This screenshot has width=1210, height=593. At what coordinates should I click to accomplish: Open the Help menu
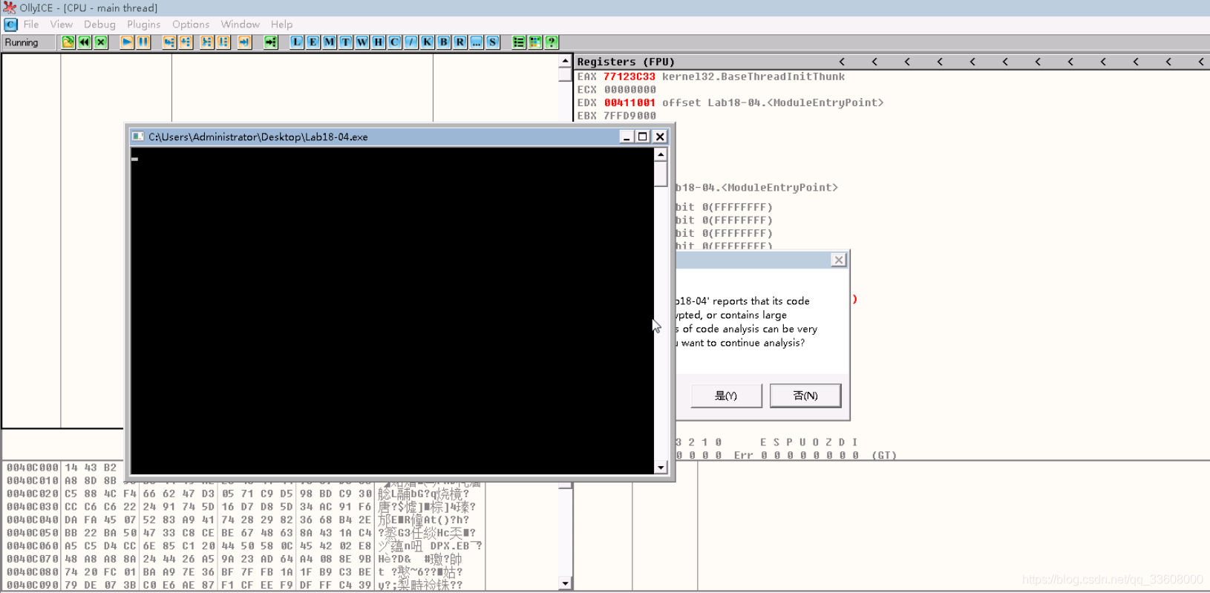[x=281, y=24]
